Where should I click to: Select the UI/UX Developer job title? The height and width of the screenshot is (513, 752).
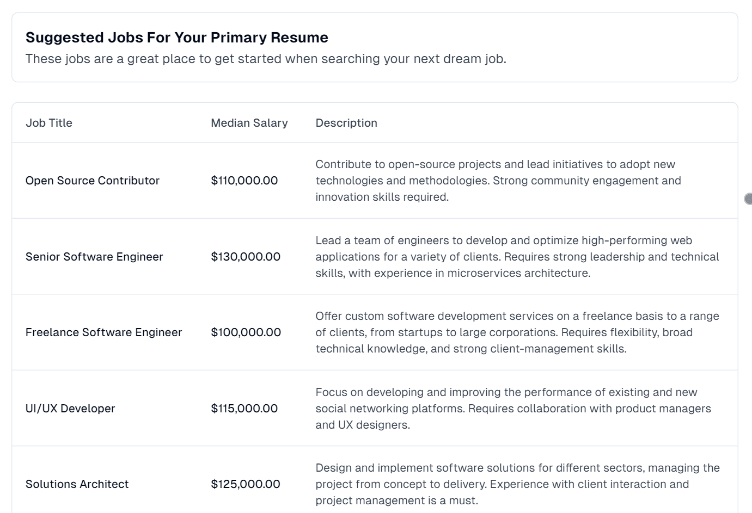coord(70,409)
